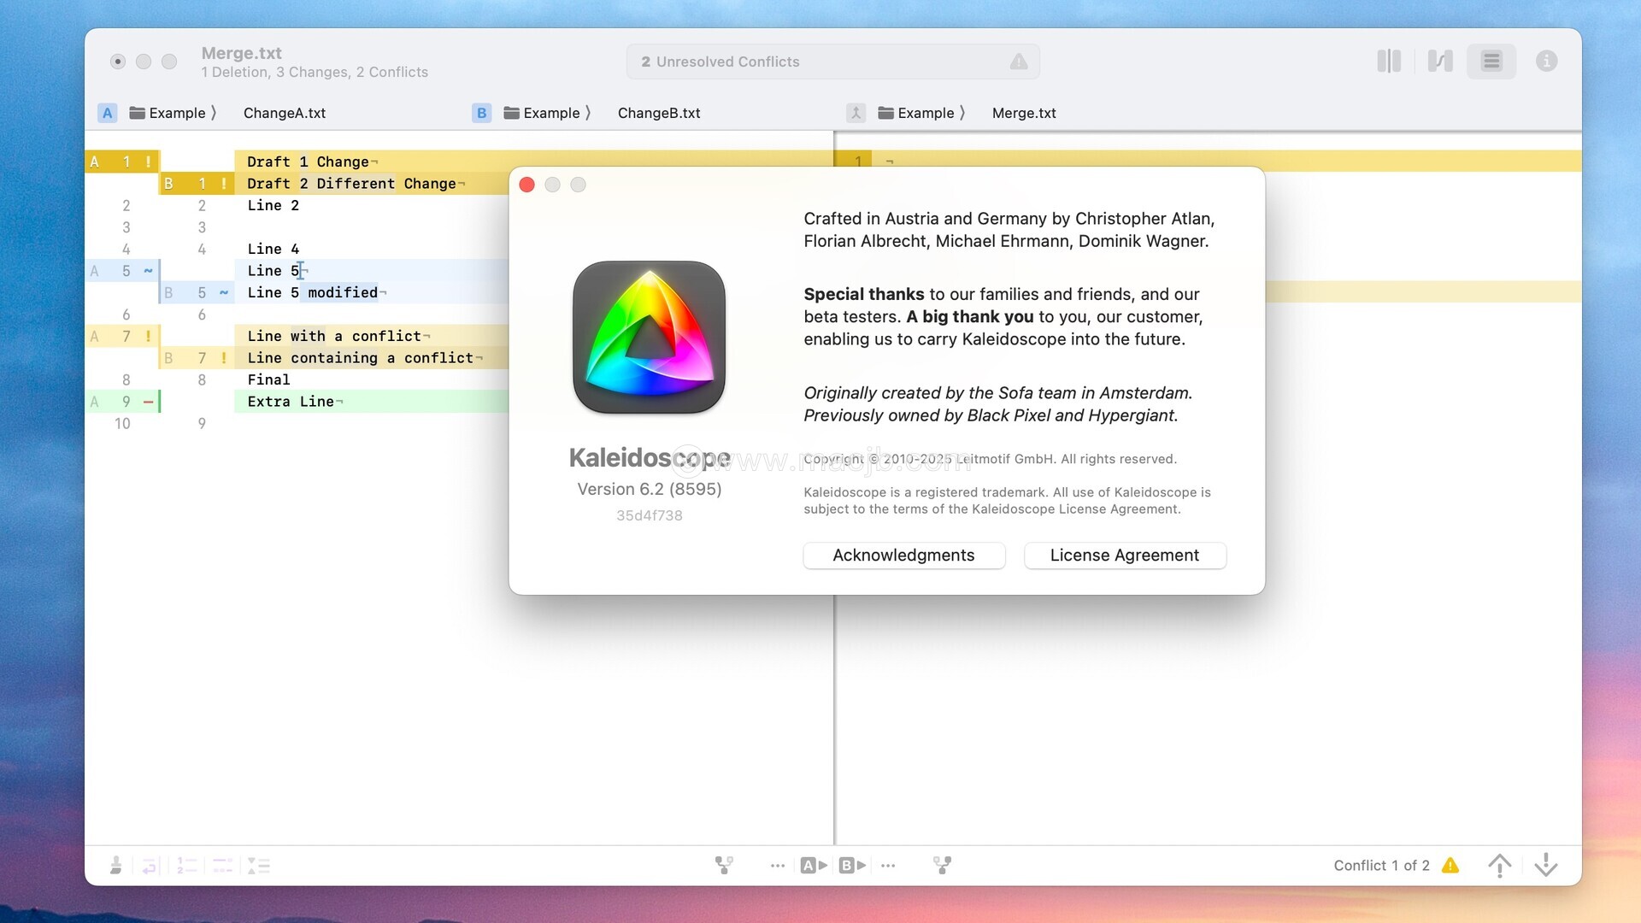Viewport: 1641px width, 923px height.
Task: Select line "Line containing a conflict"
Action: pos(361,358)
